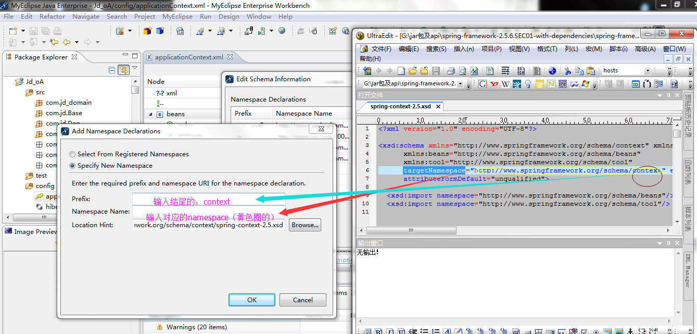Open the Back history dropdown arrow in MyEclipse
Viewport: 697px width, 334px height.
tap(77, 42)
